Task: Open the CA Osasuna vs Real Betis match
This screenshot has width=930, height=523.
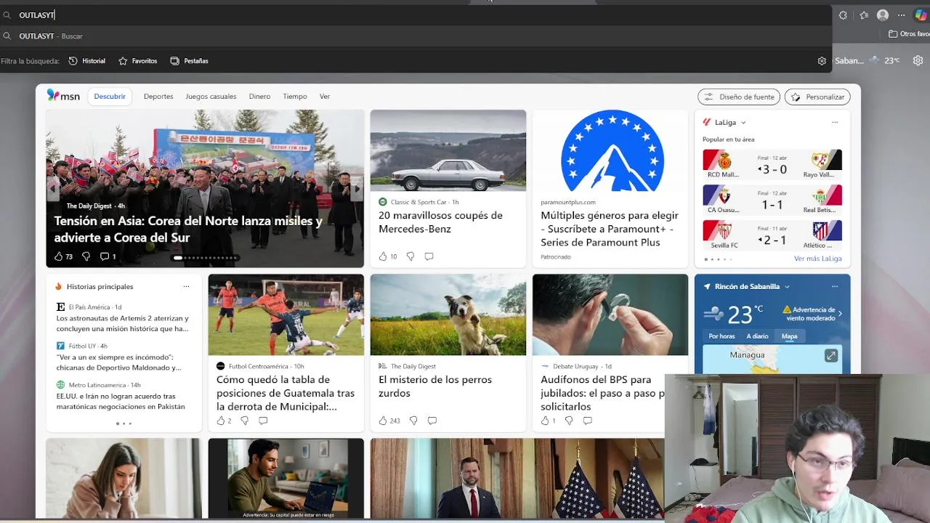Action: tap(772, 199)
